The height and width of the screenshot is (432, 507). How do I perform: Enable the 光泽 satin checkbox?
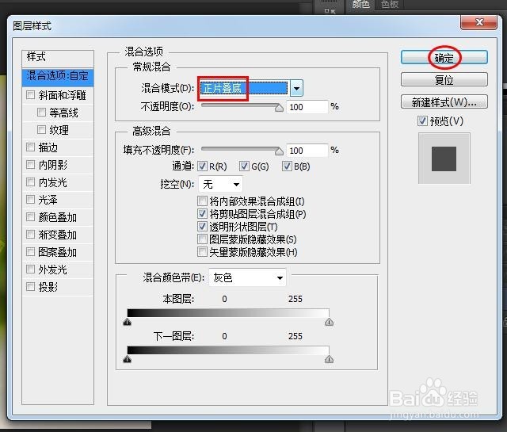pos(30,199)
